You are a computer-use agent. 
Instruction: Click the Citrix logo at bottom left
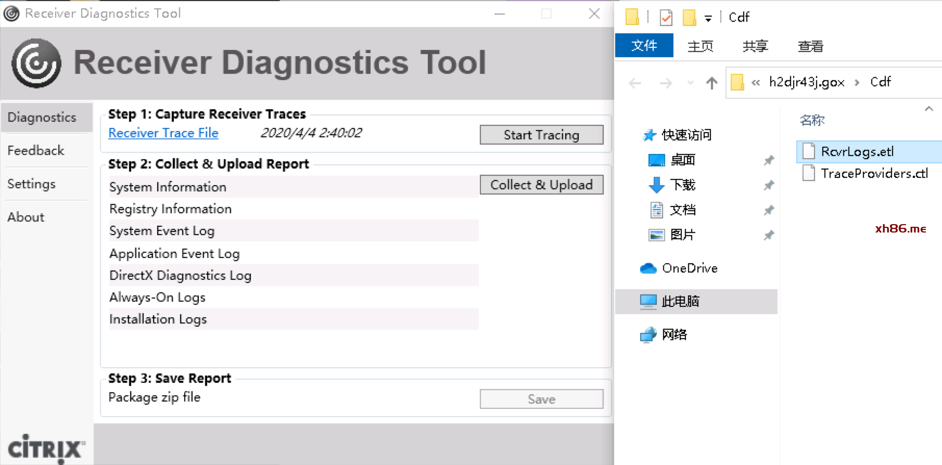tap(46, 448)
